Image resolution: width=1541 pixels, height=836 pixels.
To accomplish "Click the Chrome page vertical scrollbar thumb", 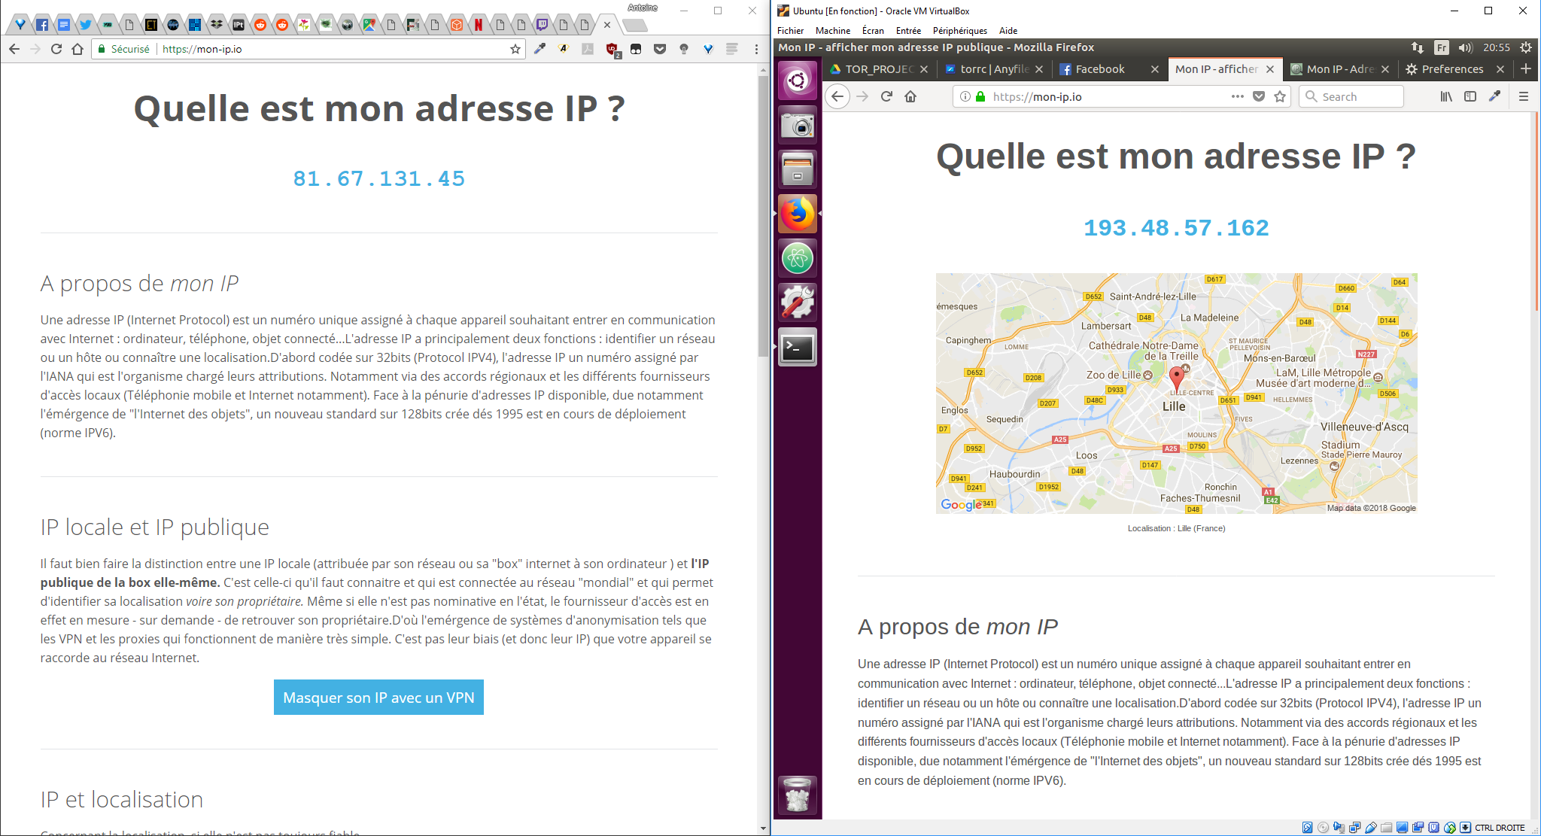I will pyautogui.click(x=763, y=211).
